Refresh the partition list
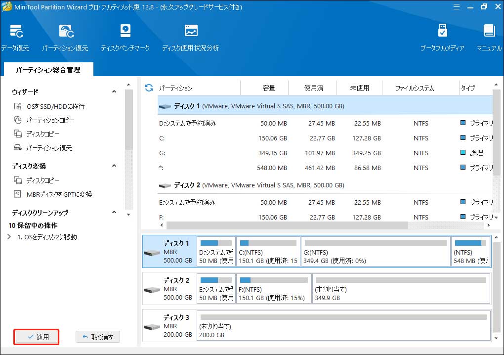 (148, 88)
